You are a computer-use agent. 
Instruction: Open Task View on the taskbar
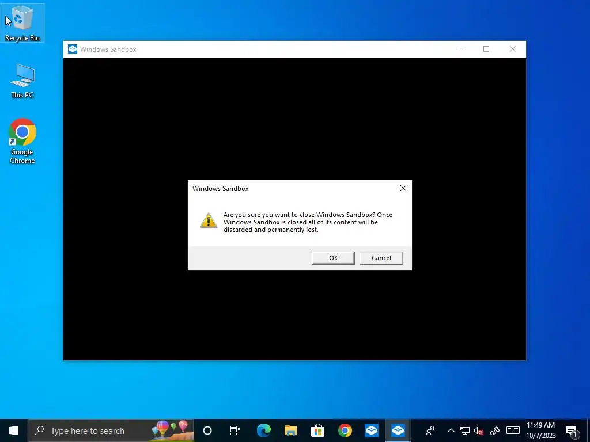coord(235,430)
